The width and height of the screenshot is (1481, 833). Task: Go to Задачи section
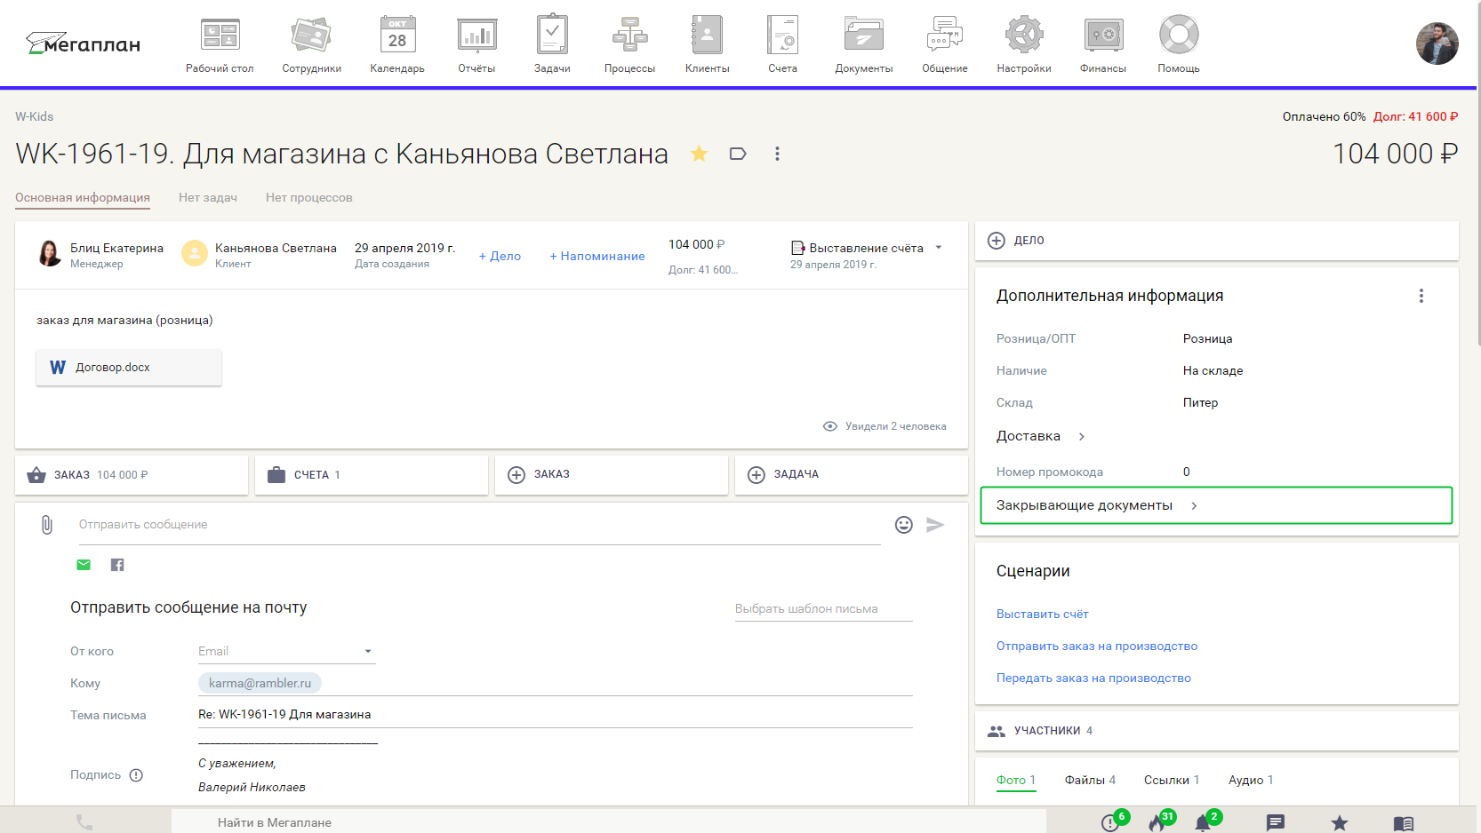(552, 44)
